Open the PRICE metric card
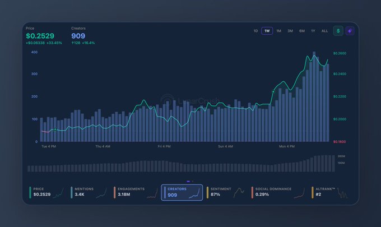Image resolution: width=381 pixels, height=227 pixels. tap(46, 192)
